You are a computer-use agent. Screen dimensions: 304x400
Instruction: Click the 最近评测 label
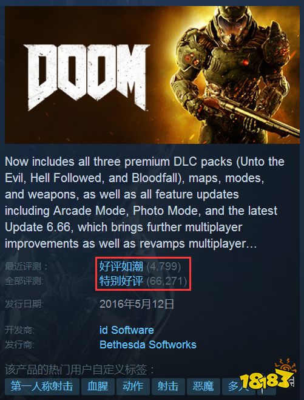tap(26, 266)
